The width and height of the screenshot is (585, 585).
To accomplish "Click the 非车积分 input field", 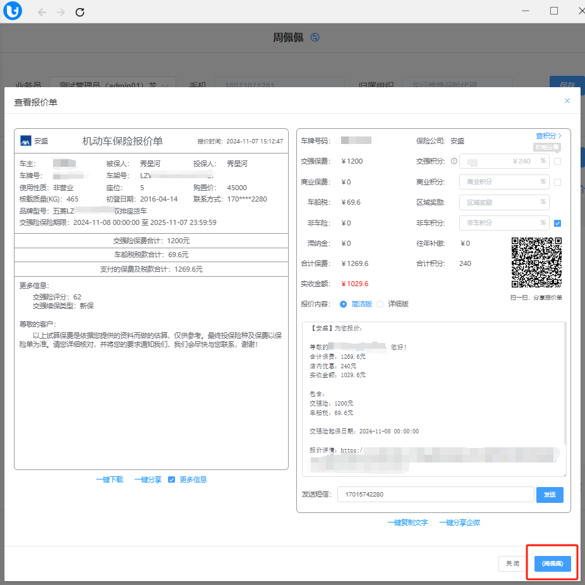I will tap(504, 223).
